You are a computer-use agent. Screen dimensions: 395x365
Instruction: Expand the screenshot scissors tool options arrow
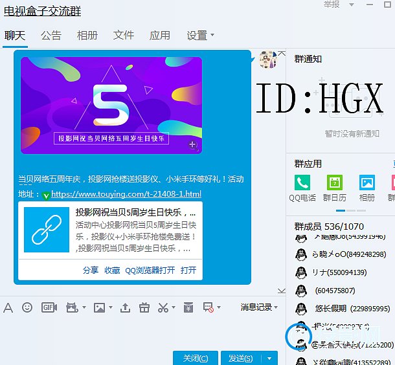point(172,308)
